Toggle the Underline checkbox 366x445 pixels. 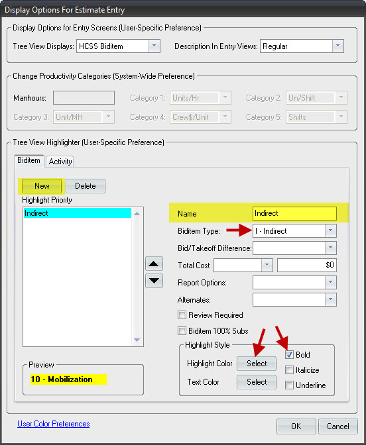click(289, 385)
